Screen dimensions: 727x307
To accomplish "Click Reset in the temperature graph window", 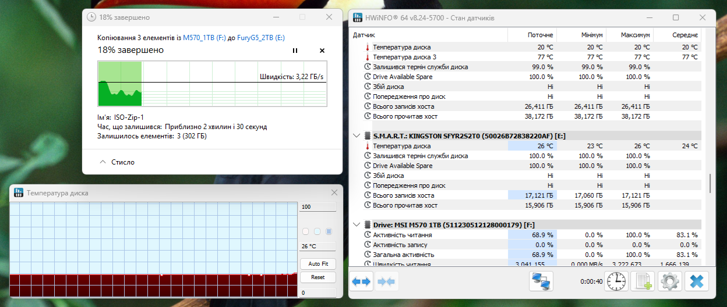I will tap(317, 277).
